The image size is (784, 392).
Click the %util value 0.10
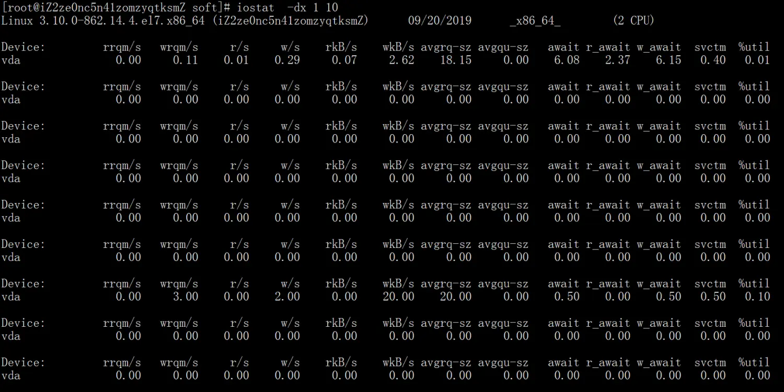click(757, 296)
